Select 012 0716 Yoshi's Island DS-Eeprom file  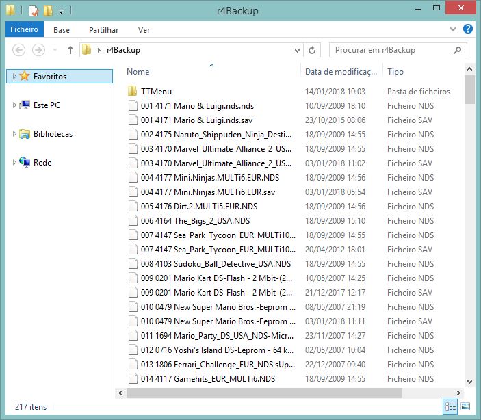[x=217, y=350]
